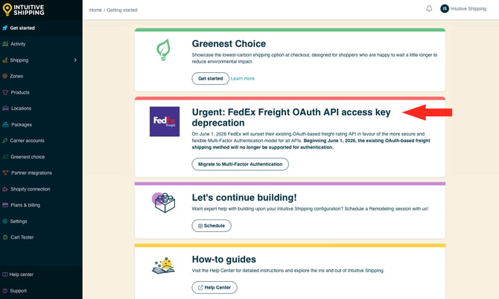
Task: Click the Support question mark icon
Action: click(4, 291)
